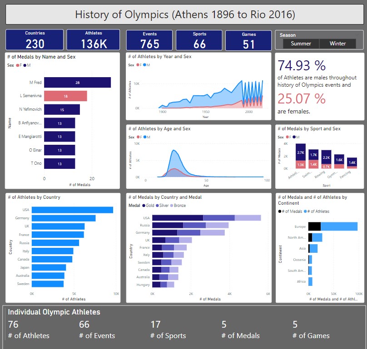Click the Bronze legend marker in Medals by Country
This screenshot has height=349, width=367.
coord(173,205)
